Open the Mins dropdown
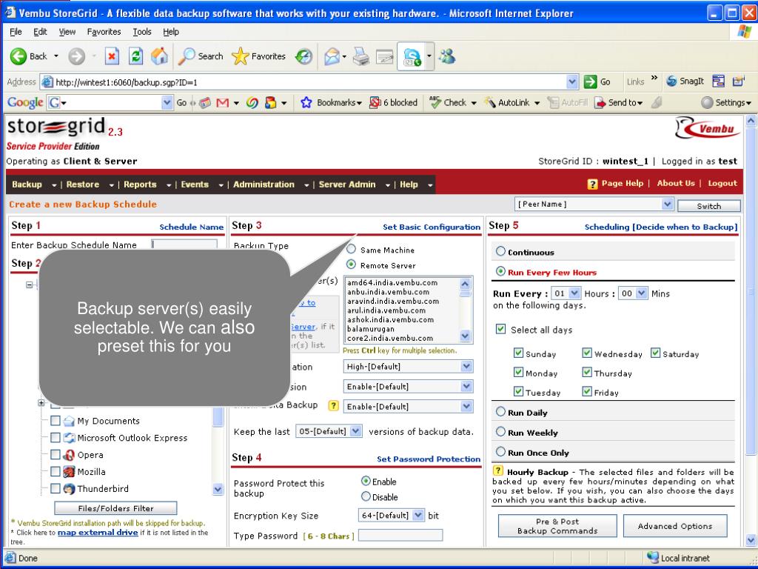The width and height of the screenshot is (758, 569). coord(633,293)
